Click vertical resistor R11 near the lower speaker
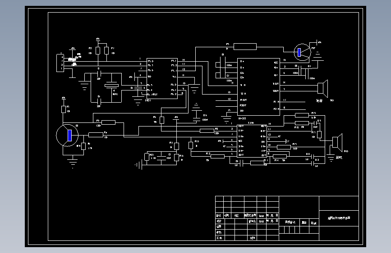 319,135
